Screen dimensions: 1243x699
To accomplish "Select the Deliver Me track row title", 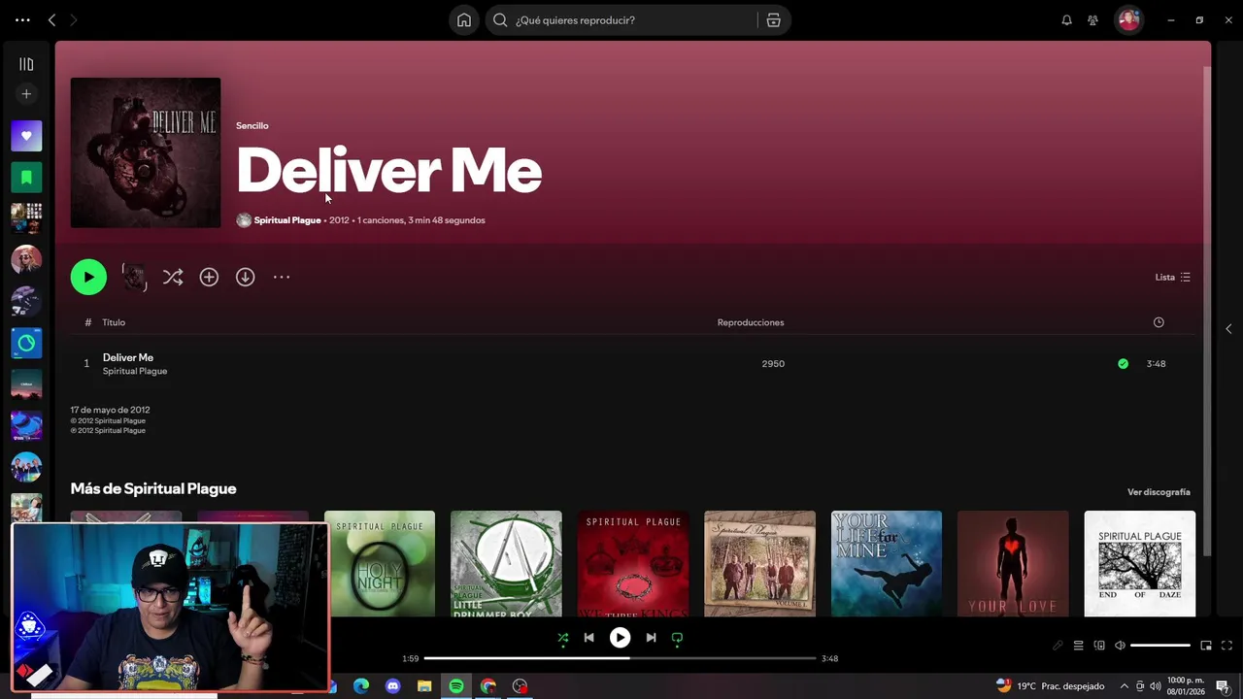I will (x=128, y=357).
